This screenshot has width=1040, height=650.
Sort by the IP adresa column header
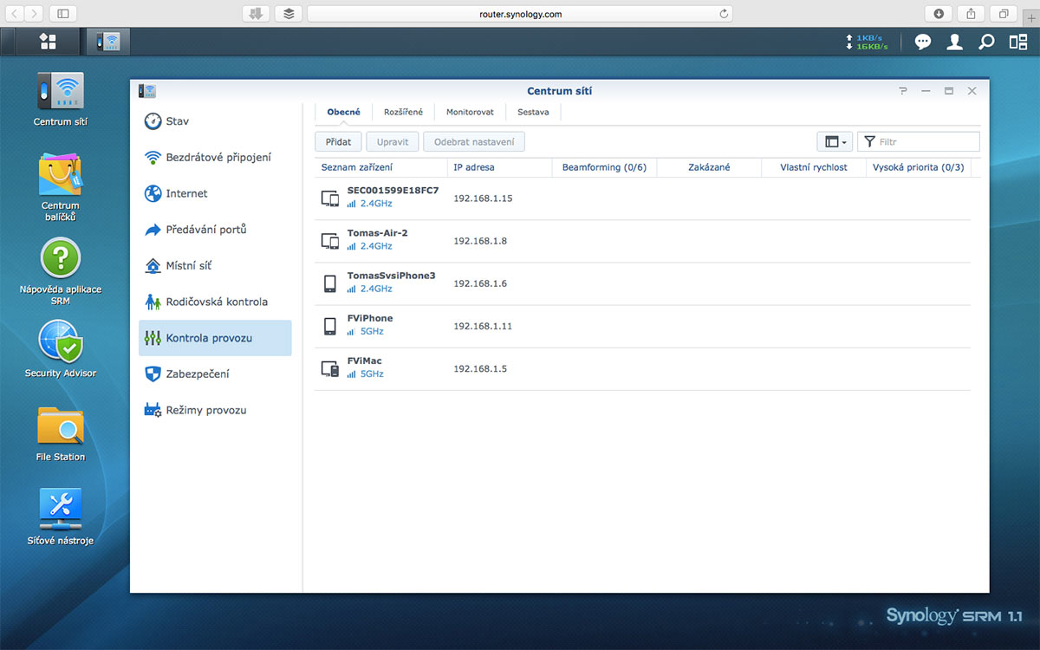474,167
